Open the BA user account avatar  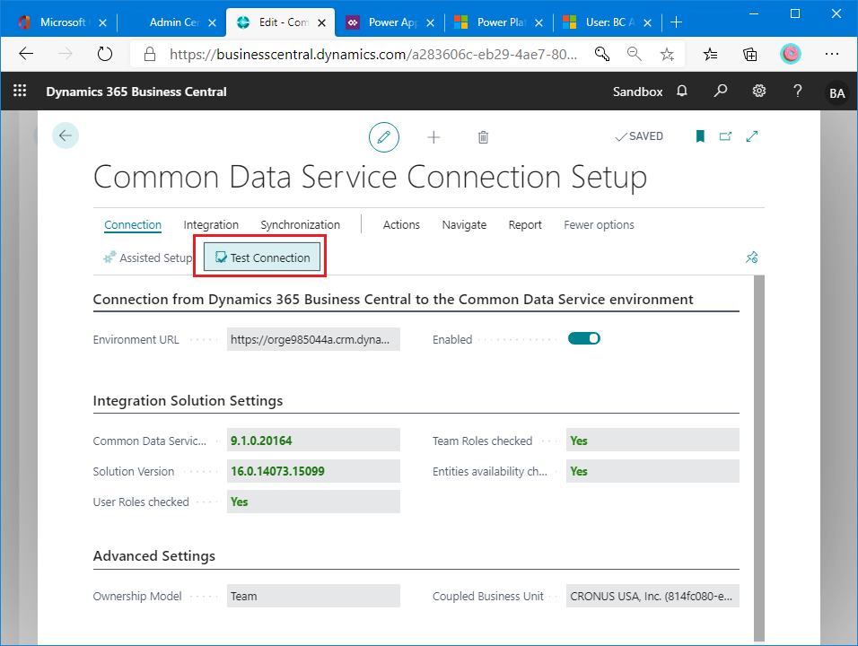(836, 93)
